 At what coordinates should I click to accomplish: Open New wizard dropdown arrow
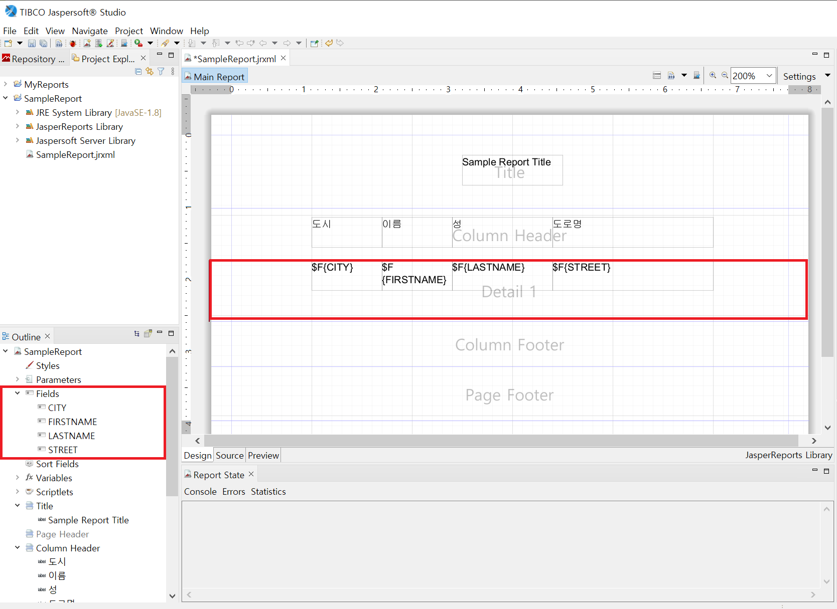coord(20,43)
